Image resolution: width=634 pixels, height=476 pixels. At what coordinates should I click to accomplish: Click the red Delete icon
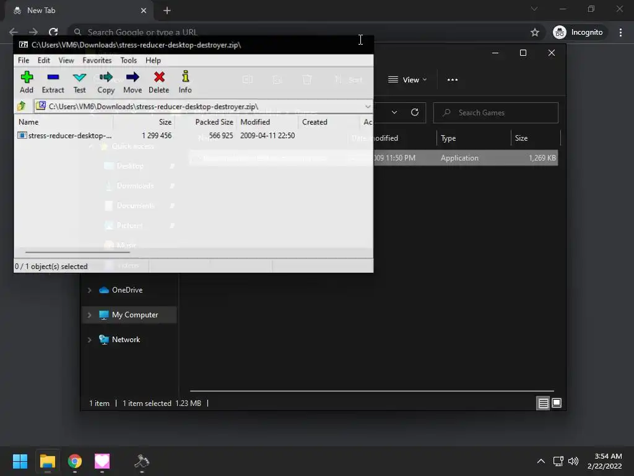pyautogui.click(x=159, y=82)
